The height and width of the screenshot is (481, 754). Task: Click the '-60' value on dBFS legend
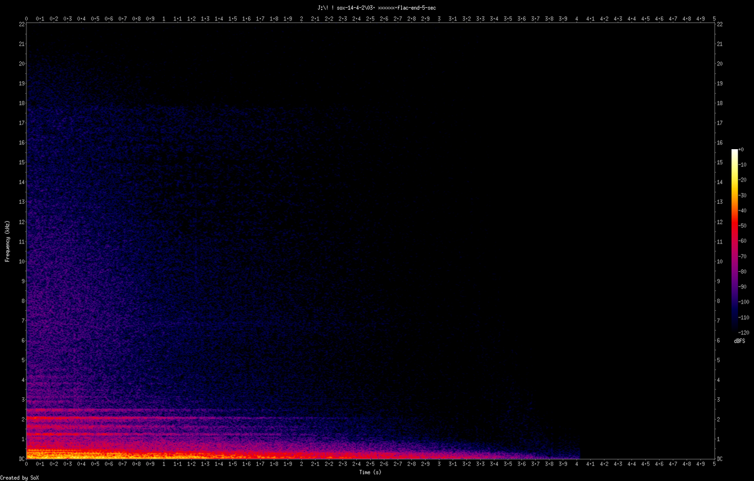[x=743, y=240]
